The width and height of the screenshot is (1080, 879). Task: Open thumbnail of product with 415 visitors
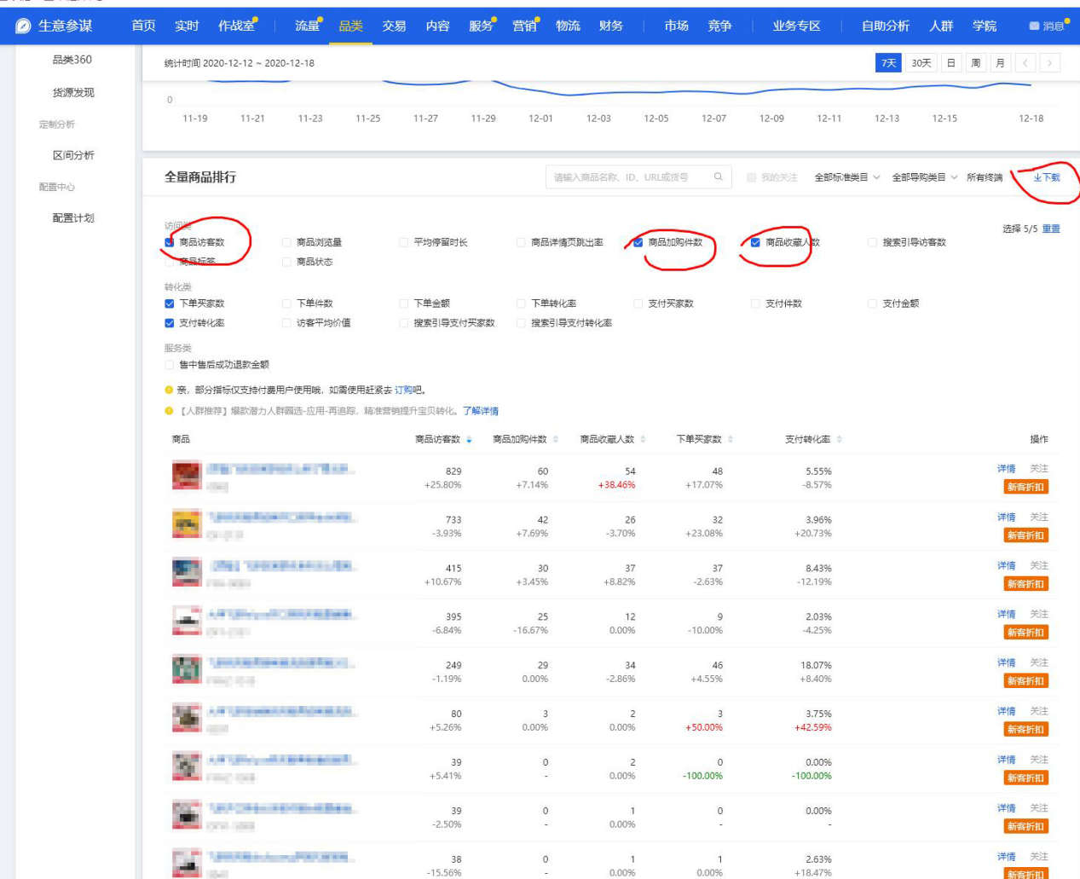pyautogui.click(x=187, y=573)
